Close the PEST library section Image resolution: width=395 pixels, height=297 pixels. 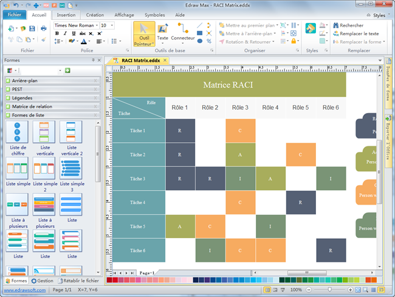point(95,89)
